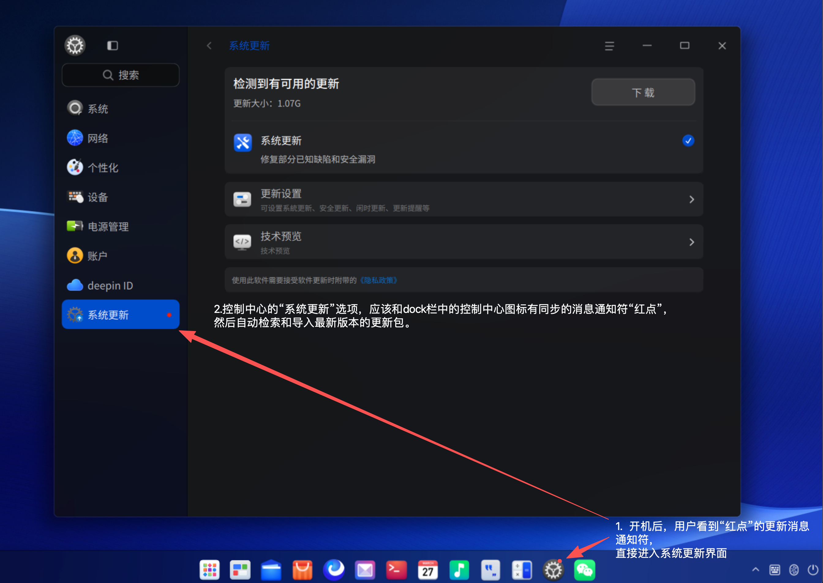Open deepin ID settings
This screenshot has width=823, height=583.
tap(120, 285)
